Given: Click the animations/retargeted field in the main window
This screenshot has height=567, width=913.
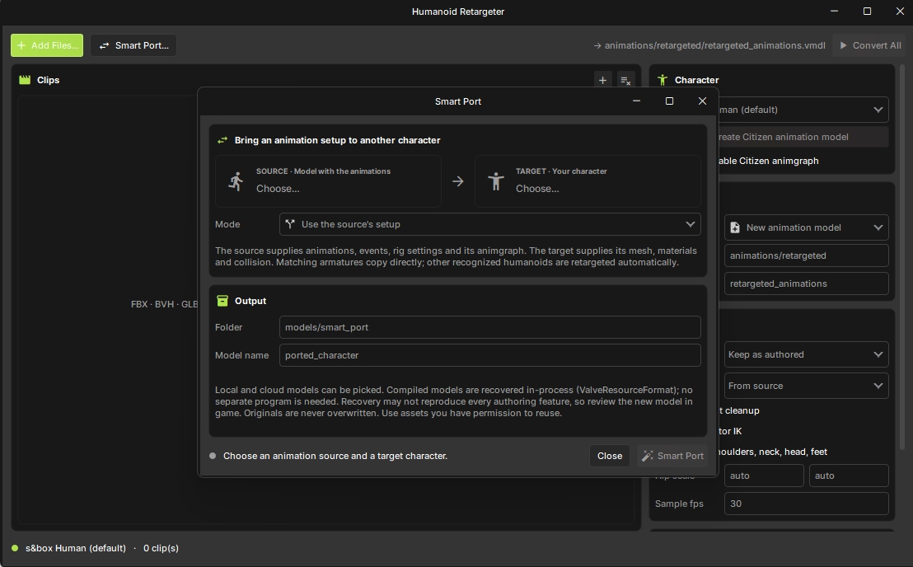Looking at the screenshot, I should [807, 255].
